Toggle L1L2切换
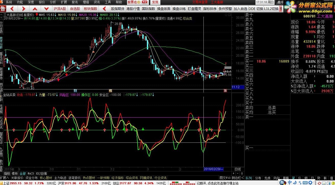Viewport: 335px width, 185px height. [272, 9]
